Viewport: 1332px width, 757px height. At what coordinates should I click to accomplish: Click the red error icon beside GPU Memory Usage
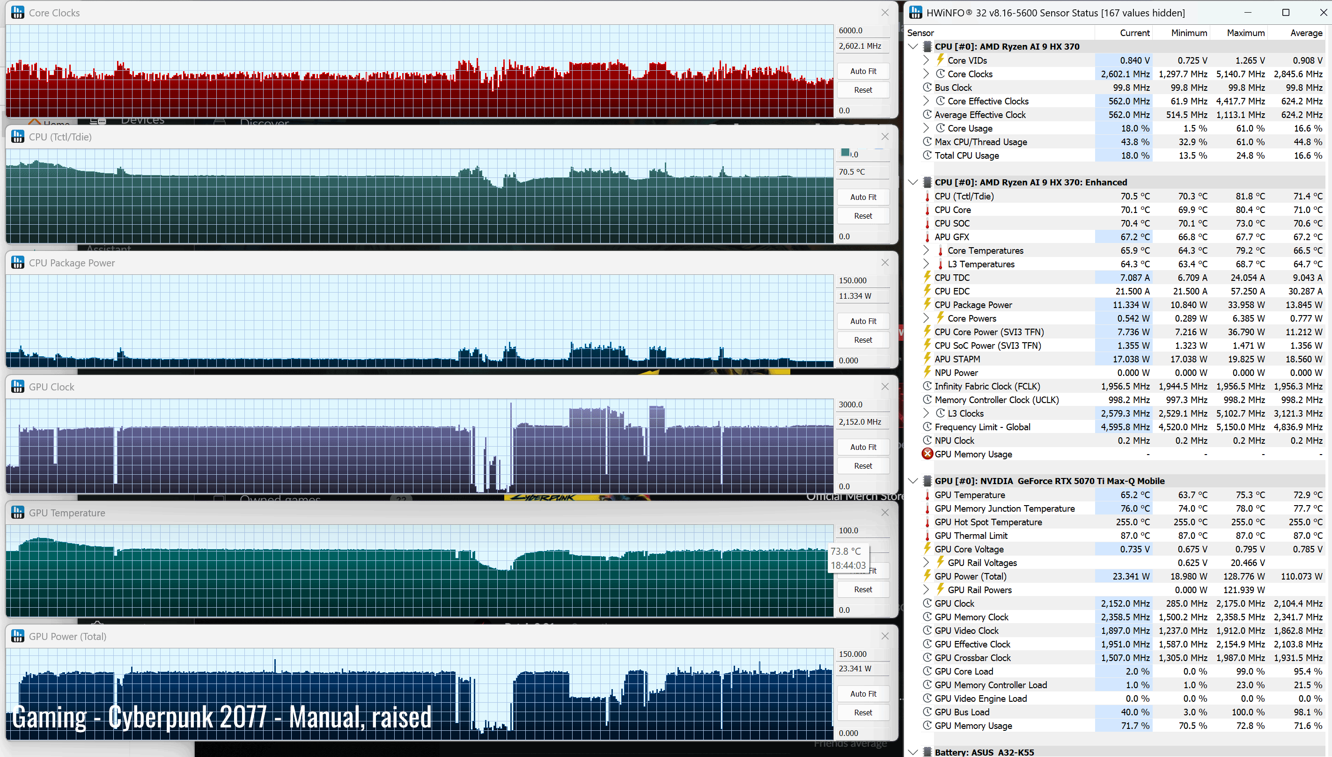pyautogui.click(x=927, y=454)
